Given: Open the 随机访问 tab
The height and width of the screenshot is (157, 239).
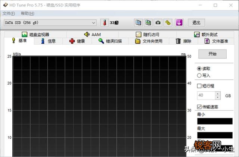Looking at the screenshot, I should point(148,35).
